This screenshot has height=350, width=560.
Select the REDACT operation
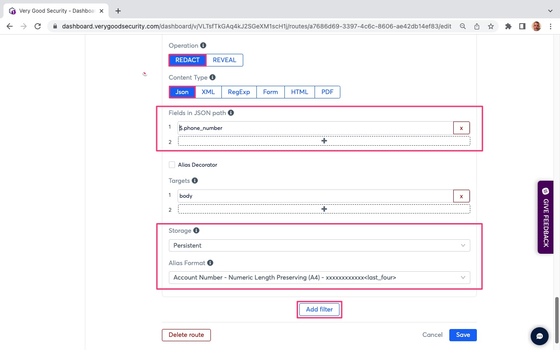[x=188, y=60]
